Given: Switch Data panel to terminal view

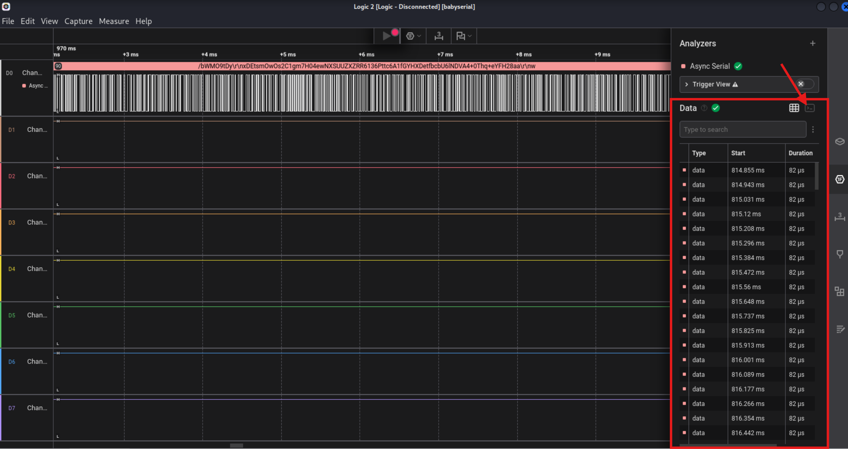Looking at the screenshot, I should coord(810,108).
